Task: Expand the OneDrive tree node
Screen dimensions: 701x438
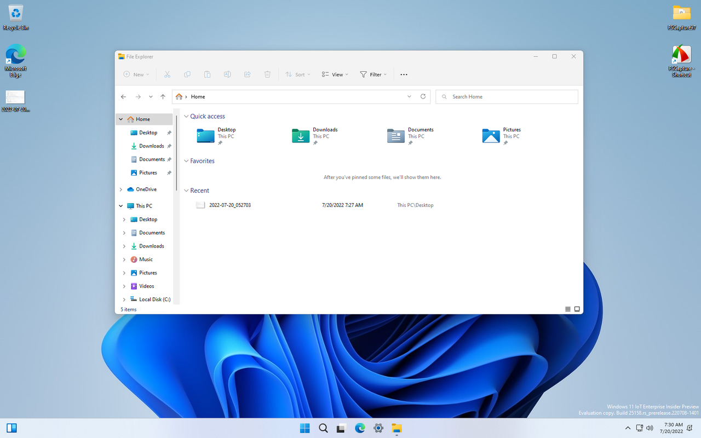Action: [x=121, y=189]
